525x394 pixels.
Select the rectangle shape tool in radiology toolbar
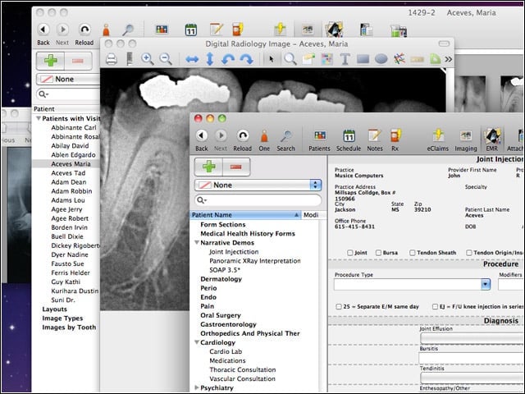[363, 59]
